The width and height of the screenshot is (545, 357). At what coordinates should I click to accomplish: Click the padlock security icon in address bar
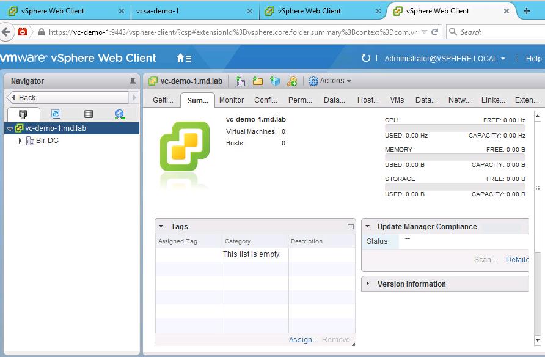pos(42,32)
